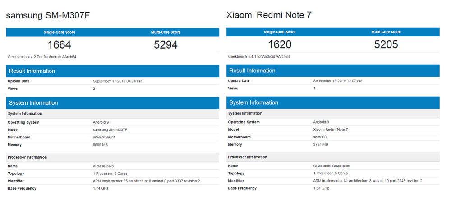Click upload date September 19 2019 12:07 AM

(x=338, y=81)
